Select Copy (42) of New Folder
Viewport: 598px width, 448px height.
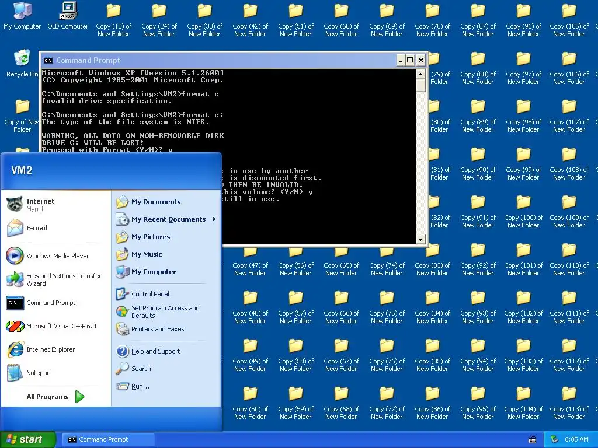click(x=250, y=20)
